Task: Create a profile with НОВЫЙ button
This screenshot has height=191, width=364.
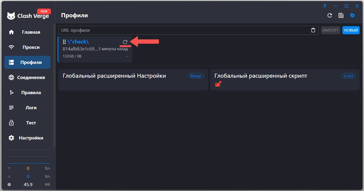Action: coord(350,30)
